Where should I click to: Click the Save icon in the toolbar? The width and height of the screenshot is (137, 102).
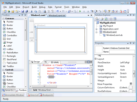23,11
